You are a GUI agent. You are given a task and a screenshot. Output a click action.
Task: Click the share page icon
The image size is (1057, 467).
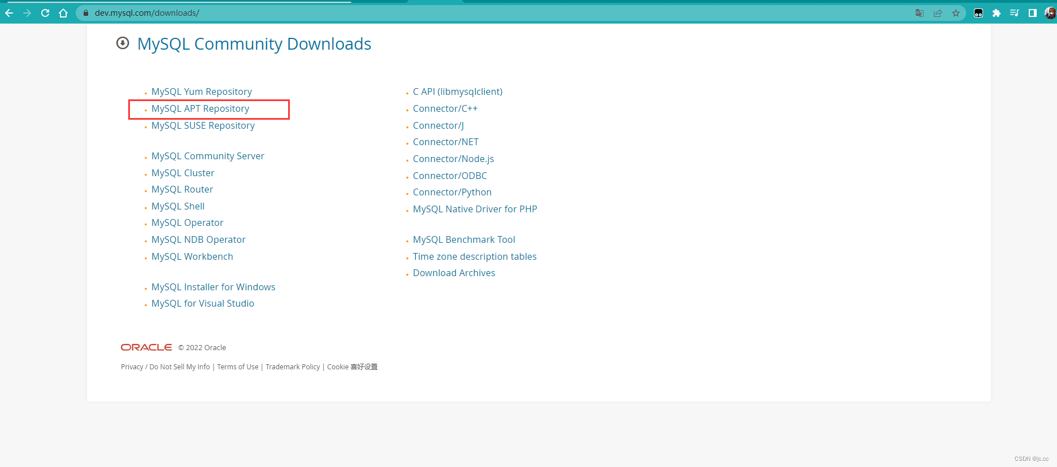click(938, 13)
